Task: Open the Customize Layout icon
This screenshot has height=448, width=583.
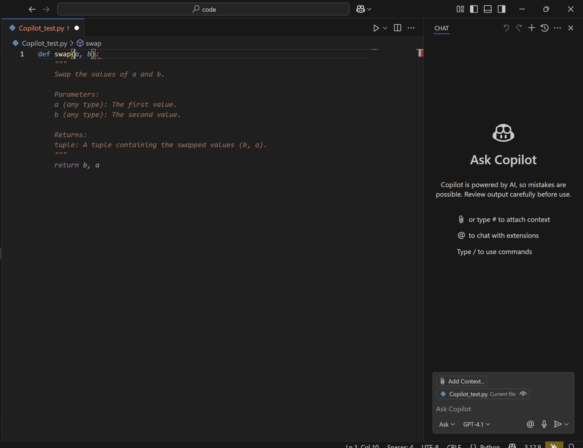Action: click(x=460, y=9)
